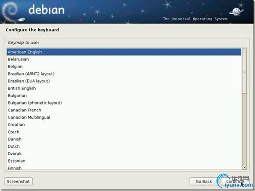Choose Canadian French keymap

click(124, 110)
